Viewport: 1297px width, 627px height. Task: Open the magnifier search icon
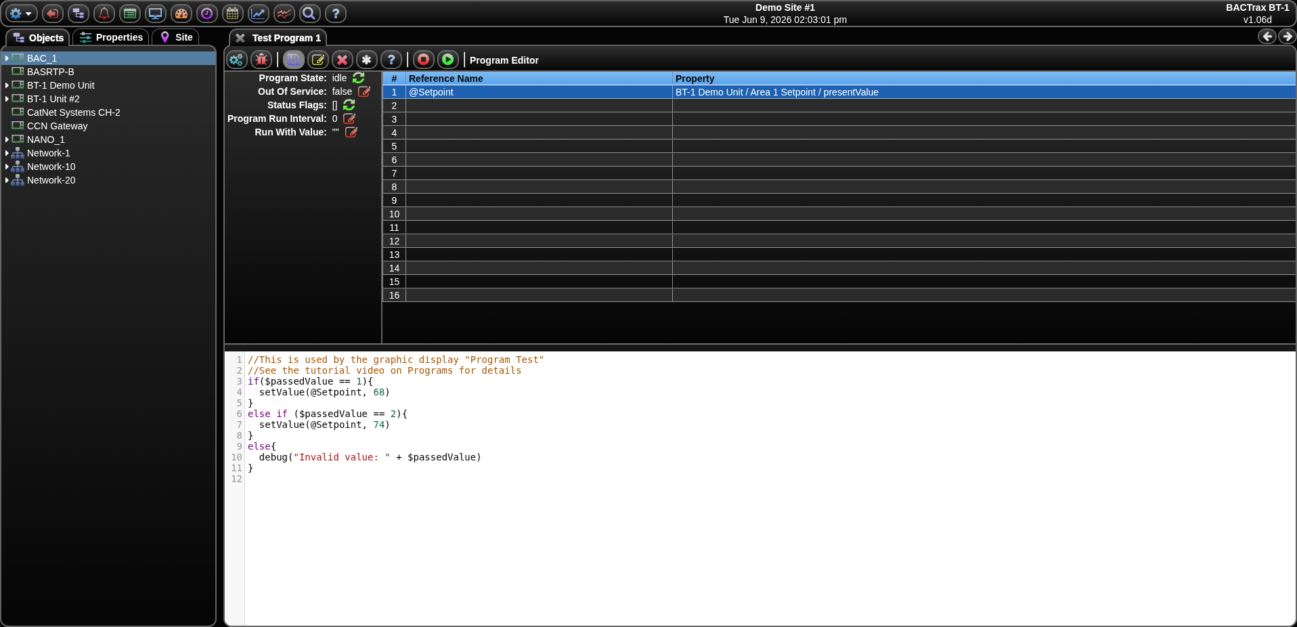[309, 14]
